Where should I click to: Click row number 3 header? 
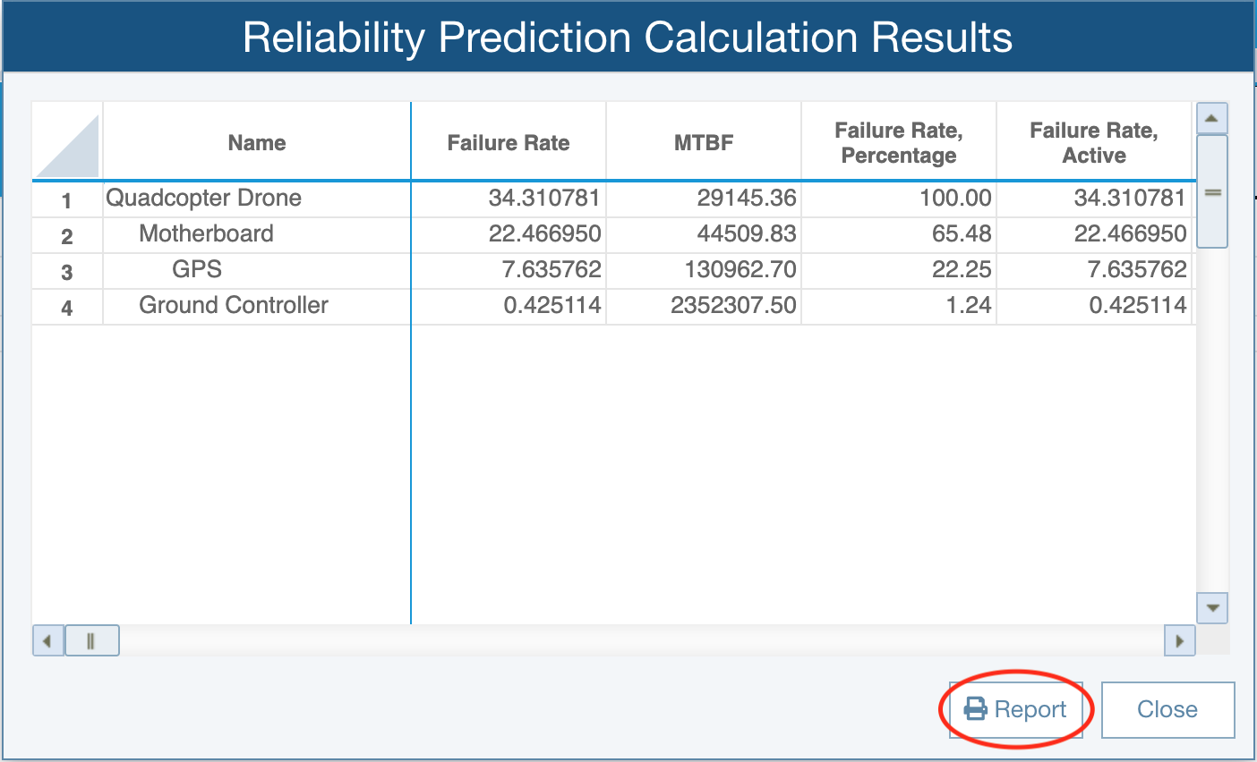[x=67, y=272]
